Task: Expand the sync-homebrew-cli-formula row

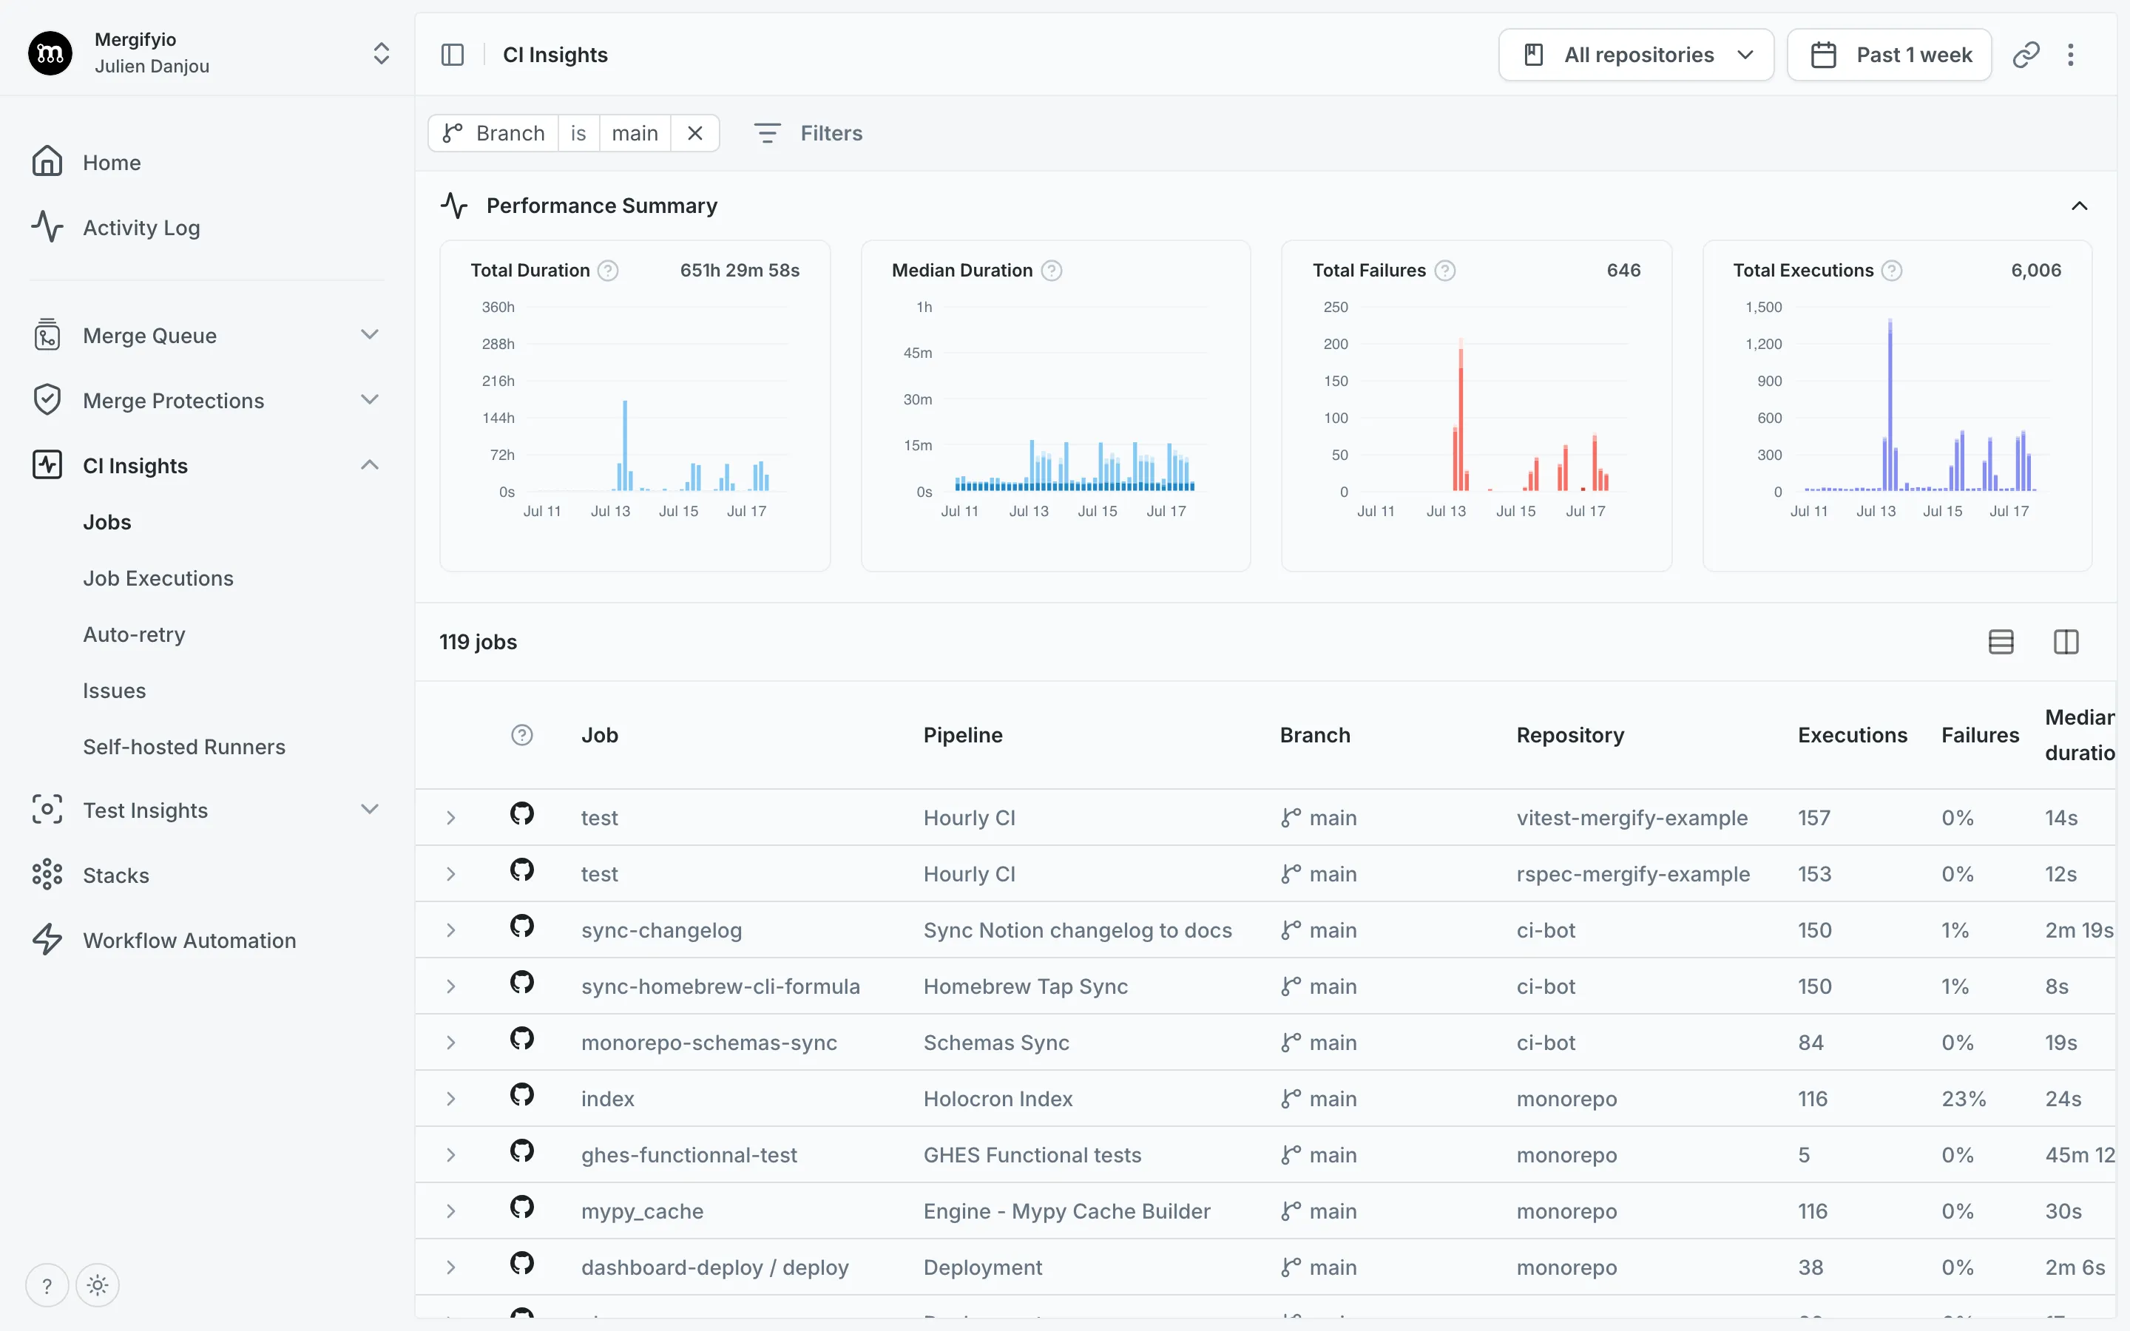Action: click(450, 987)
